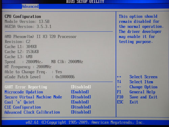Change Cool 'n' Quiet [Enabled] value
This screenshot has height=127, width=169.
(80, 102)
